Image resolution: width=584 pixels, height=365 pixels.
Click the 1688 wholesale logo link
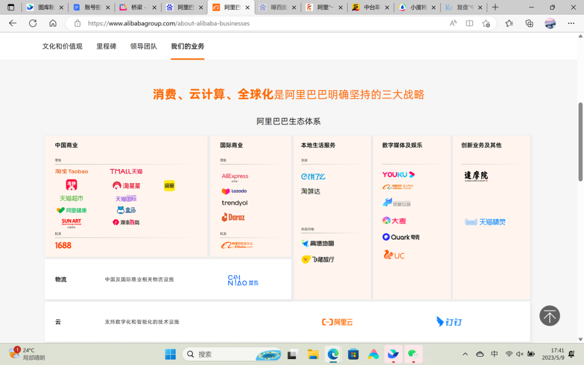63,245
